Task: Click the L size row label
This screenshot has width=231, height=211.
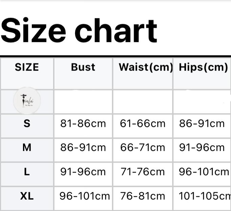Action: (27, 172)
